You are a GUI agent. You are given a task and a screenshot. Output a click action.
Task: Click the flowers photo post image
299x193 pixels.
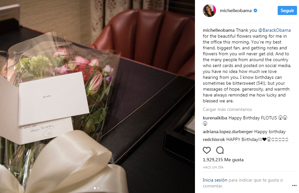pyautogui.click(x=97, y=96)
